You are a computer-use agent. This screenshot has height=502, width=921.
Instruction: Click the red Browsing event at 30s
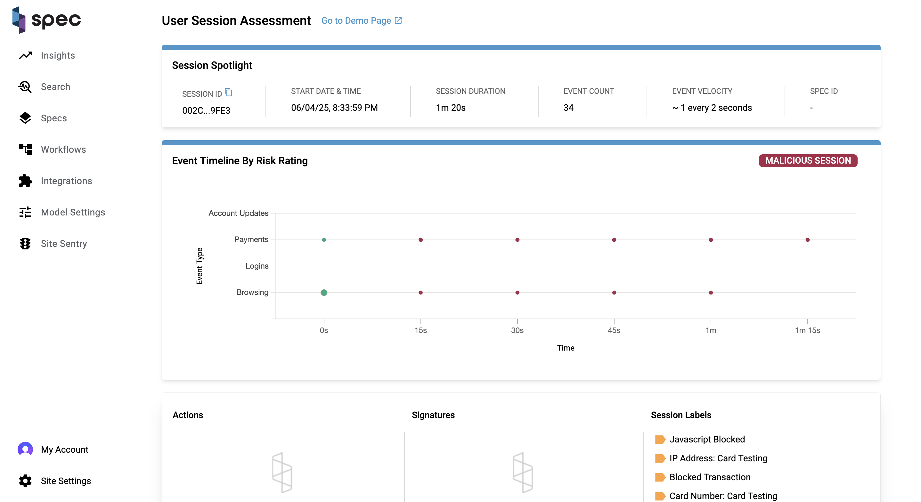[x=518, y=293]
